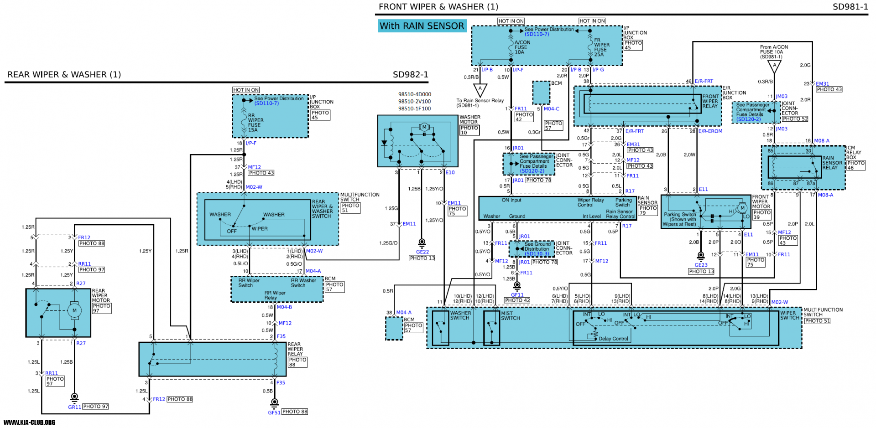Click the MIST SWITCH label
The height and width of the screenshot is (428, 876).
(510, 316)
